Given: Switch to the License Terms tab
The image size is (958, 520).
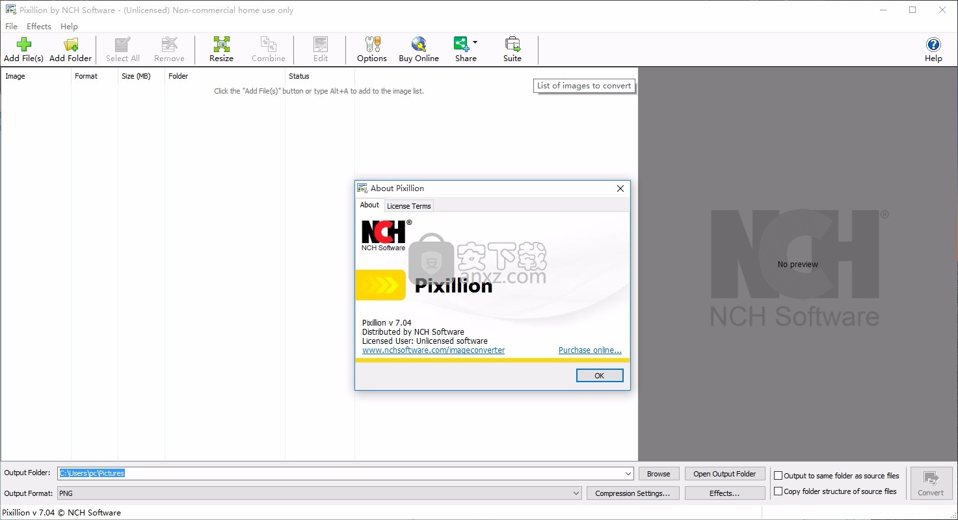Looking at the screenshot, I should coord(409,206).
